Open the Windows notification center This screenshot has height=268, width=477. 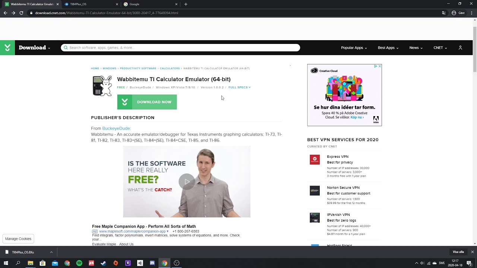point(470,263)
